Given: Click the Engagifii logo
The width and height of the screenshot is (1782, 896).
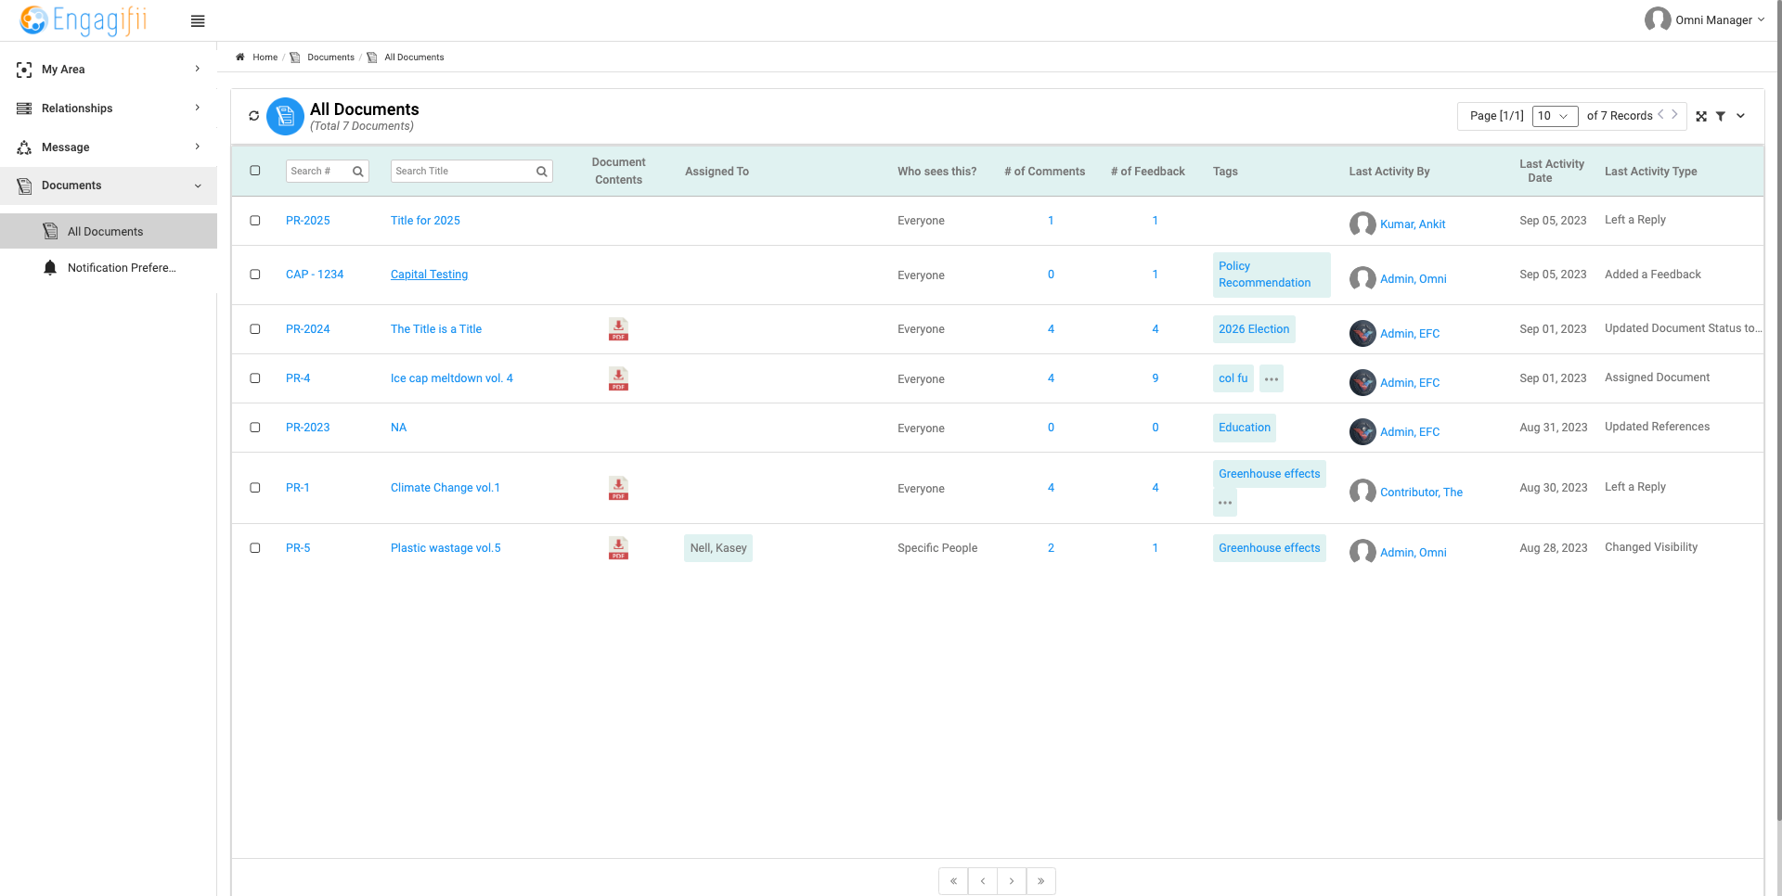Looking at the screenshot, I should click(x=84, y=20).
